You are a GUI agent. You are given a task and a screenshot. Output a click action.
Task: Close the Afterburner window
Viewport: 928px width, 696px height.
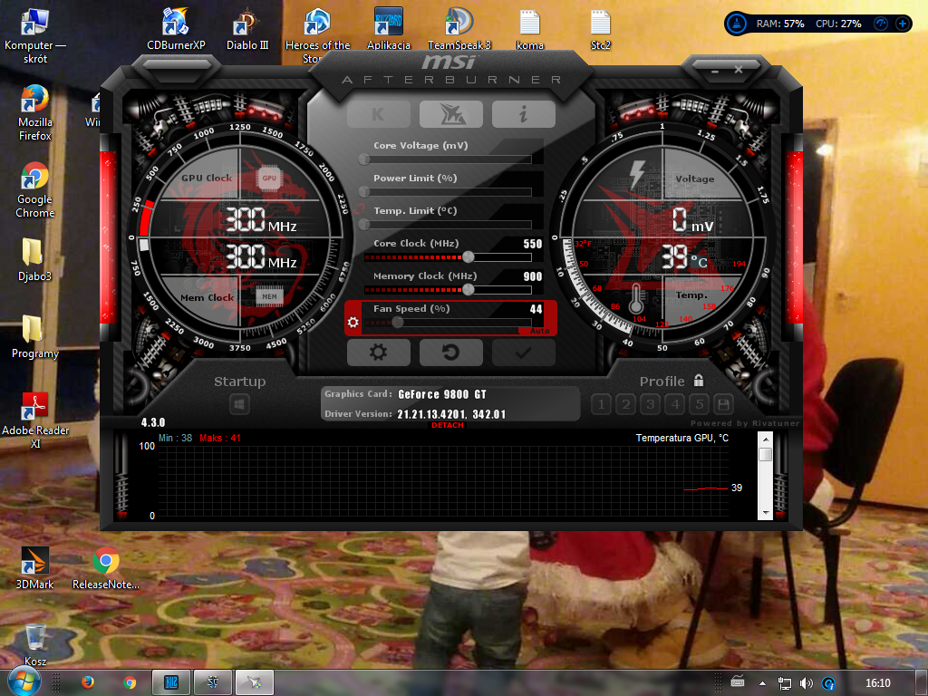pos(739,70)
